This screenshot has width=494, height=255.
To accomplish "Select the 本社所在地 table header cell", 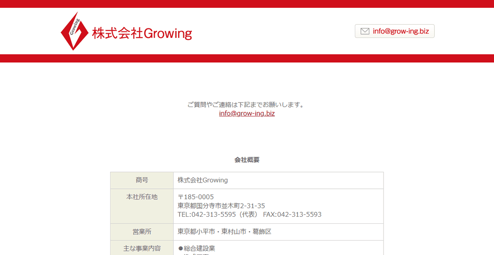I will (142, 197).
